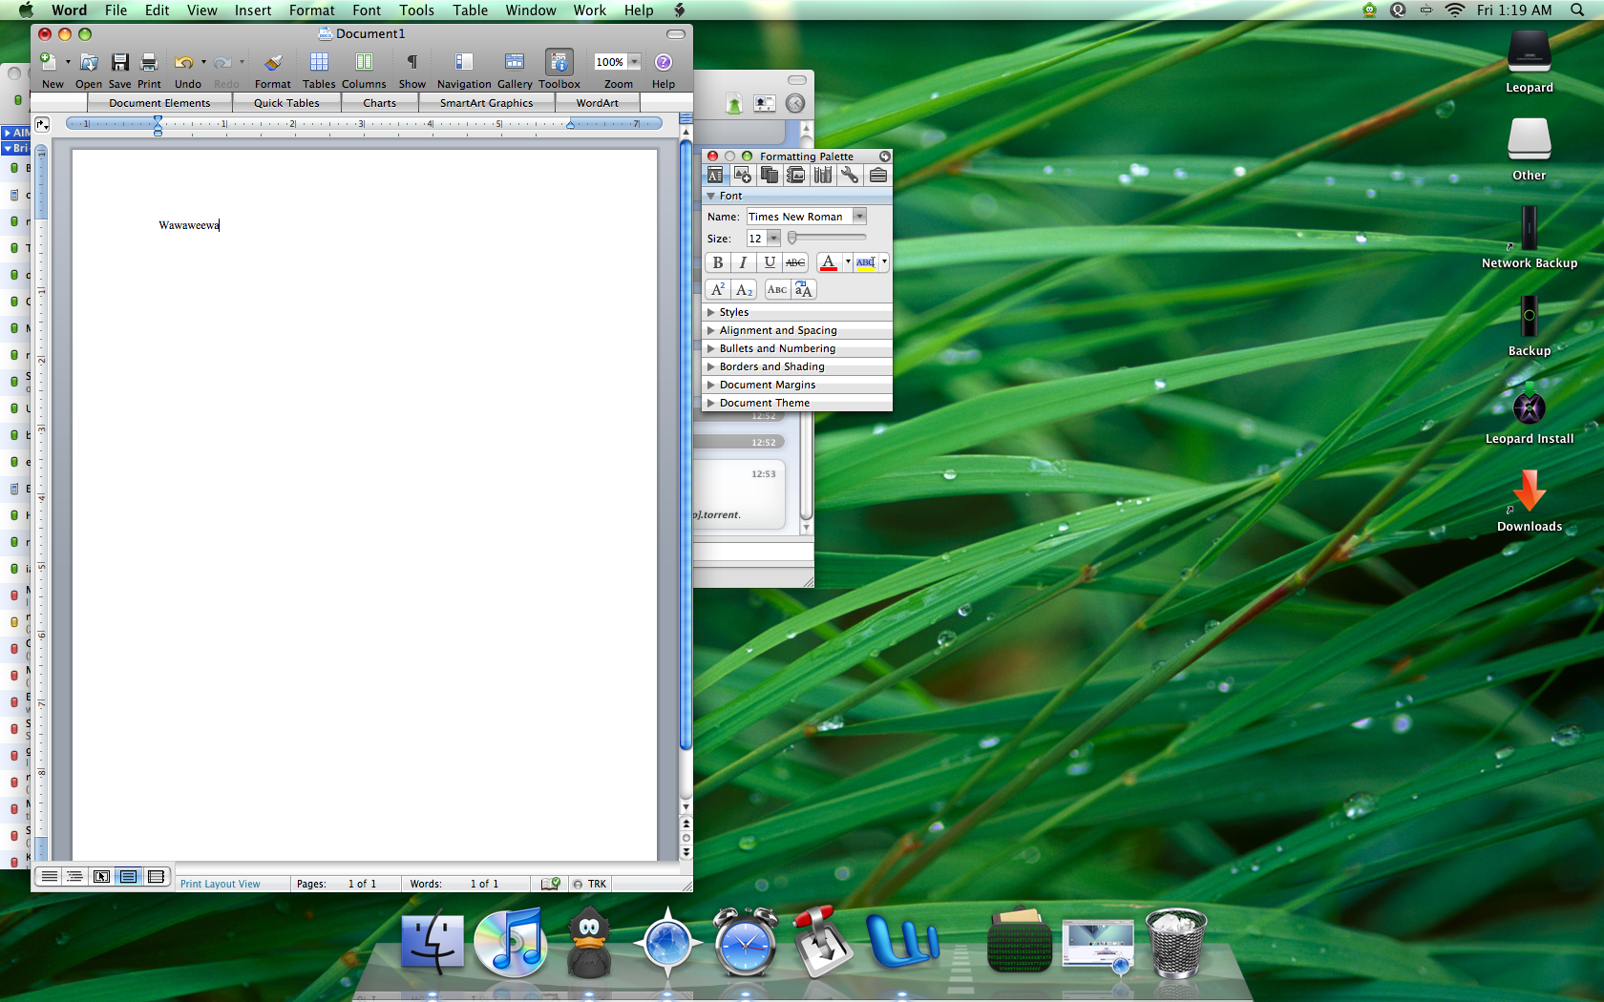This screenshot has height=1002, width=1604.
Task: Expand the Styles section
Action: (733, 312)
